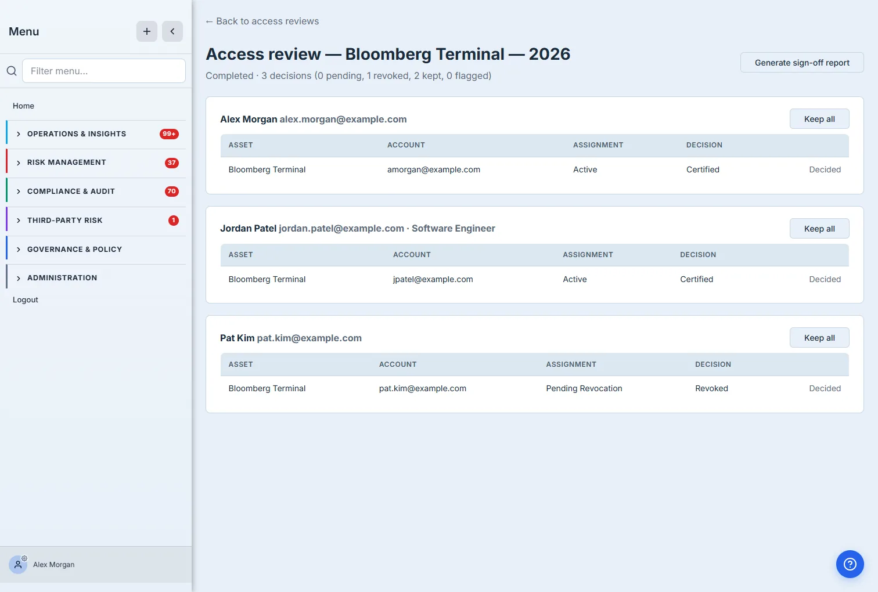
Task: Click the 1 badge on Third-Party Risk
Action: [174, 221]
